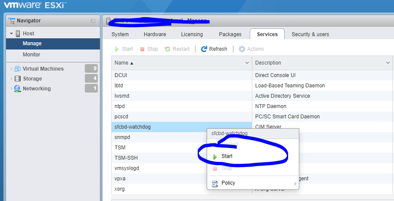Click the Refresh toolbar button

point(214,49)
